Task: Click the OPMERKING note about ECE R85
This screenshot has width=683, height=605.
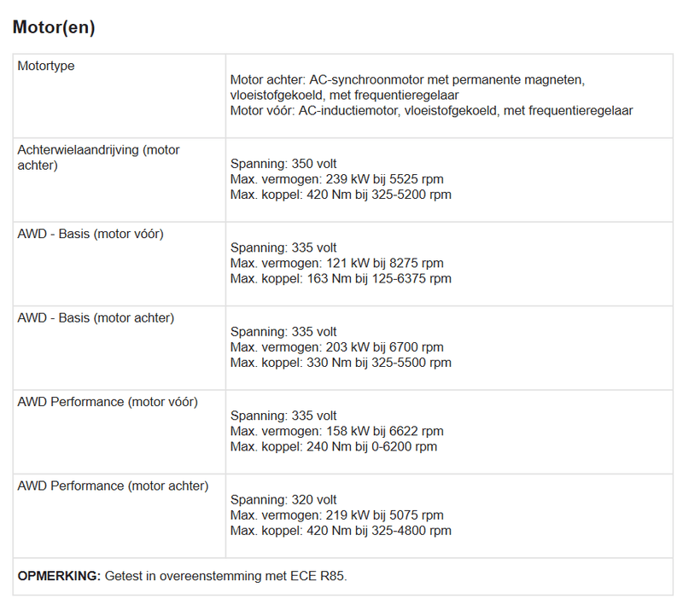Action: click(x=182, y=576)
